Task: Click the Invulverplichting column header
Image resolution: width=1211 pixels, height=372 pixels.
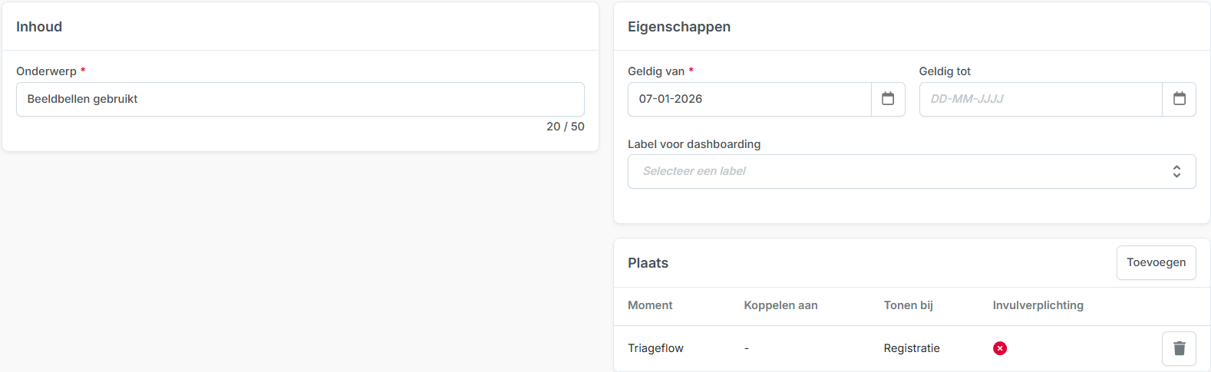Action: [x=1038, y=305]
